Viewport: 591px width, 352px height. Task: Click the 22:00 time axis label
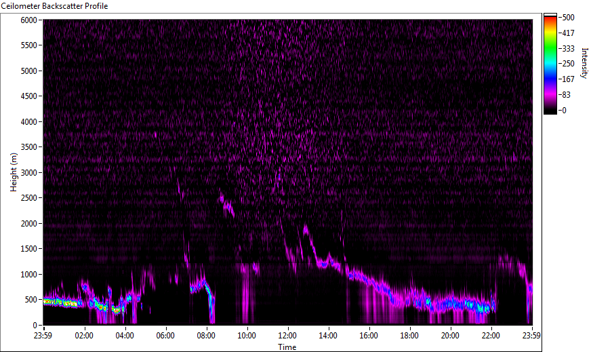pyautogui.click(x=491, y=336)
